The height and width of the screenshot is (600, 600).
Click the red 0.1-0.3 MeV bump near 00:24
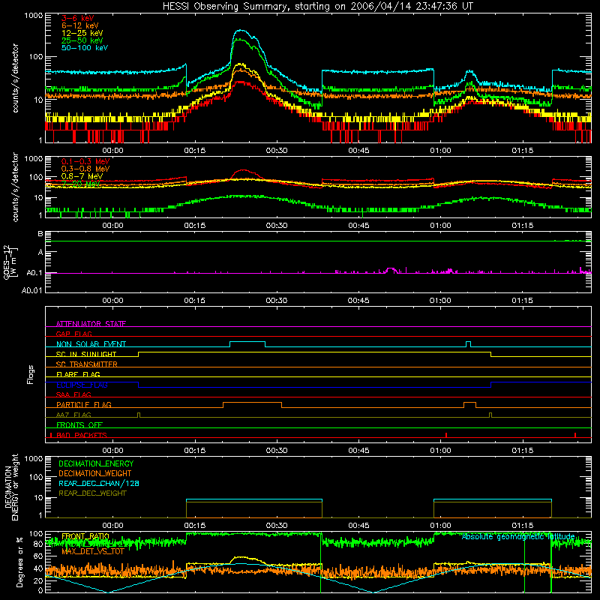click(243, 171)
